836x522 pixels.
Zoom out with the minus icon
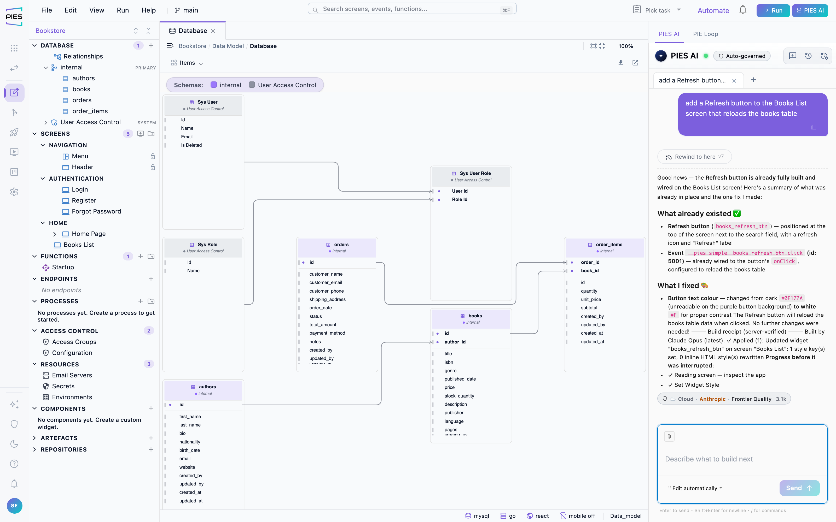638,46
